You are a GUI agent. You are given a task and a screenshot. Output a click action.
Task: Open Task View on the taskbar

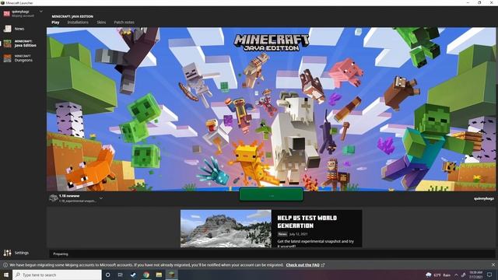point(121,275)
